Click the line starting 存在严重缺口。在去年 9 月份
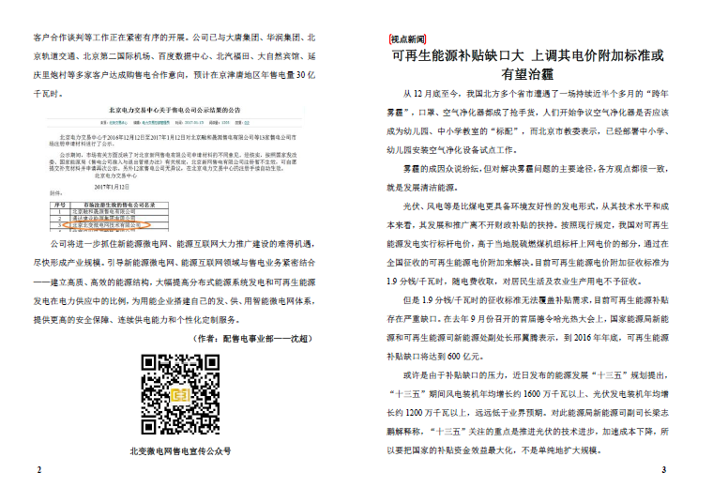This screenshot has width=713, height=503. [528, 319]
